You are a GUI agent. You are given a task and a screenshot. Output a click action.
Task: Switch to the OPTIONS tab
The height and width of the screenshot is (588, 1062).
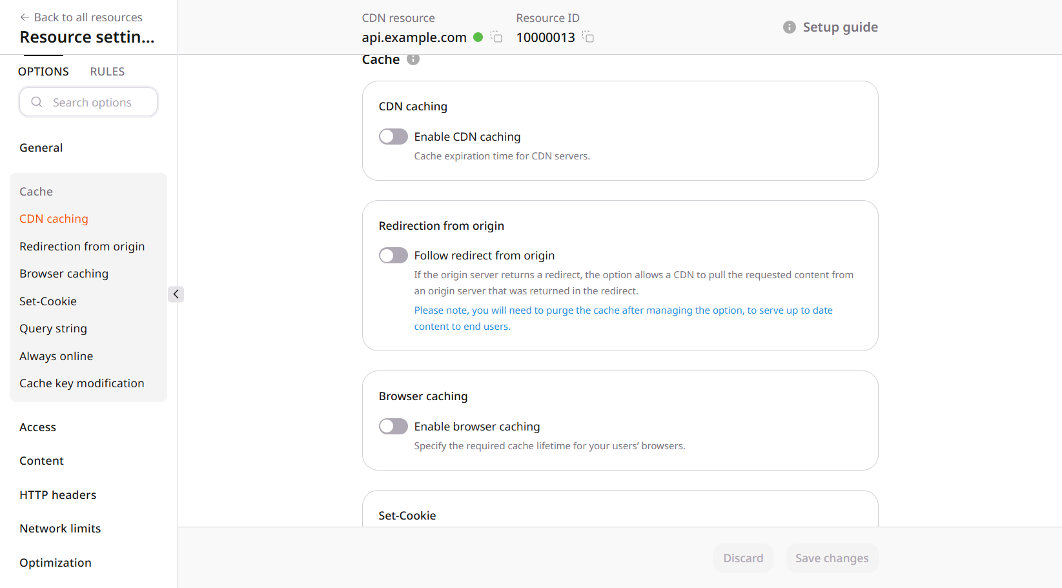coord(43,72)
